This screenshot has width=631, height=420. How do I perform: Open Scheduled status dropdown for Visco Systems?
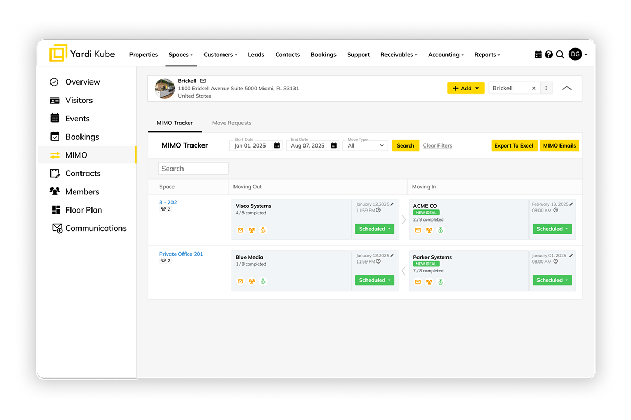click(x=374, y=229)
